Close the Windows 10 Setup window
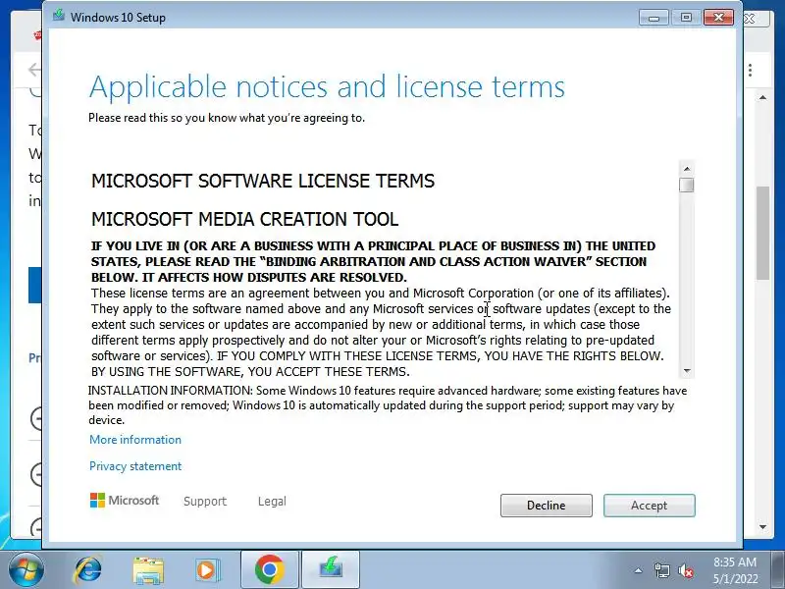The image size is (785, 589). (718, 18)
